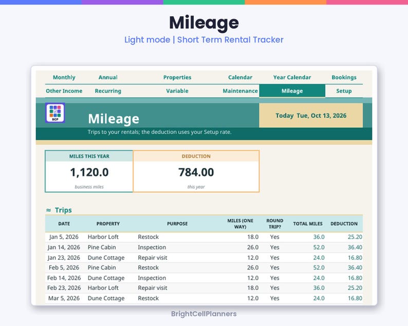The width and height of the screenshot is (408, 326).
Task: Click the TOTAL MILES column header
Action: (x=308, y=223)
